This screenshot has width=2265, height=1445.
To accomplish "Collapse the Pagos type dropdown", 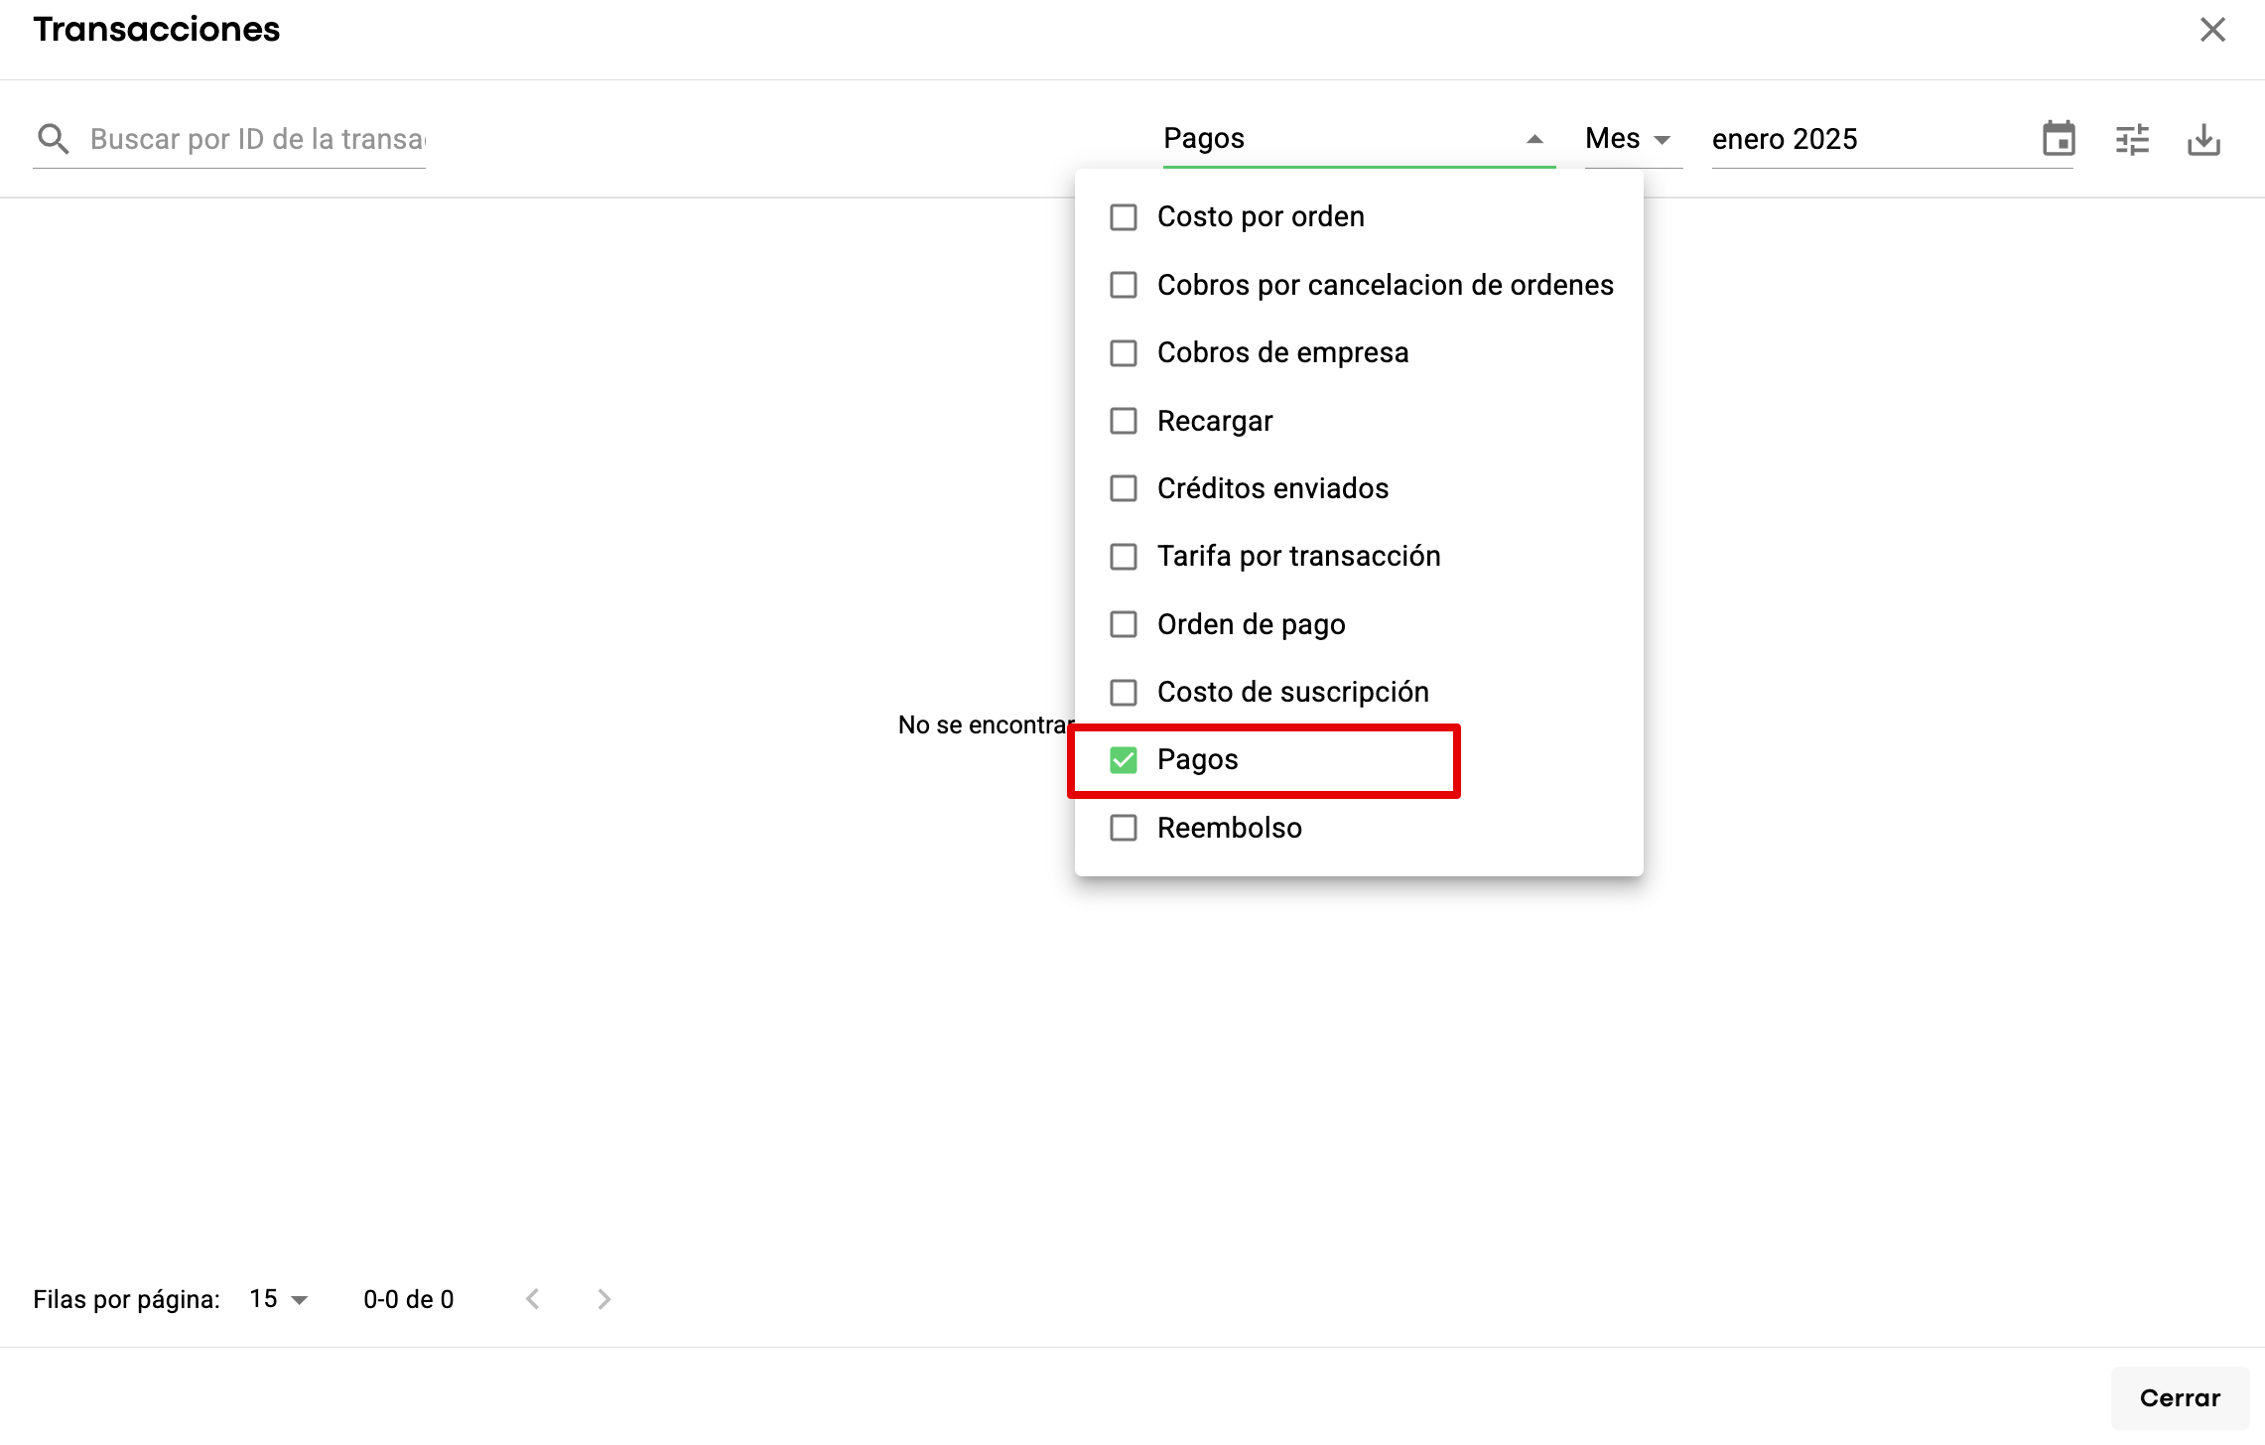I will tap(1534, 139).
